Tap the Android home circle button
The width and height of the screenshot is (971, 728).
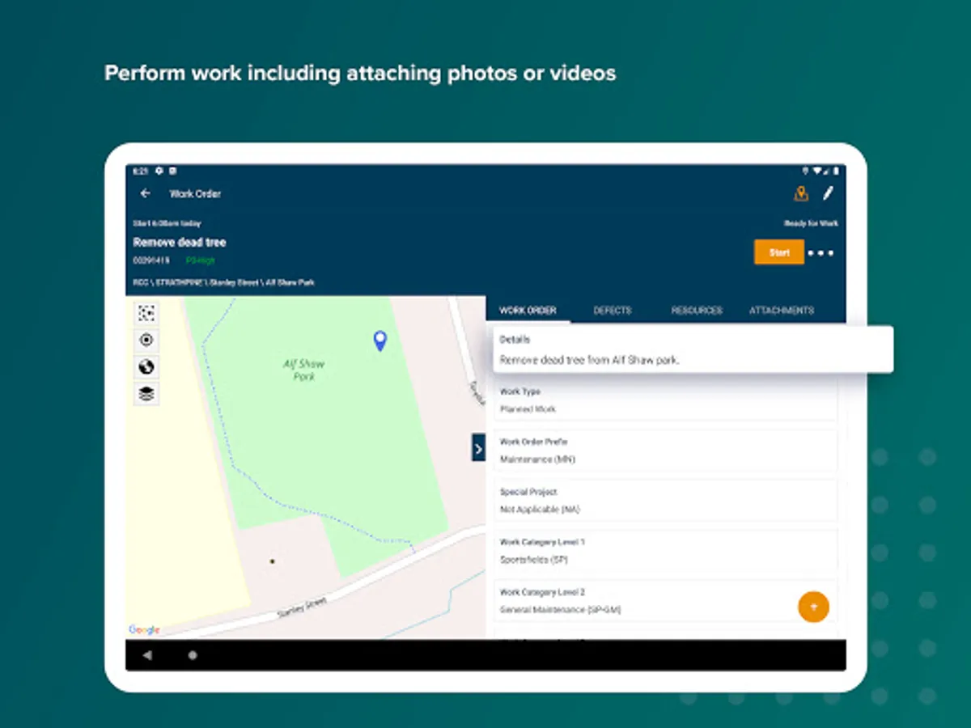click(193, 655)
